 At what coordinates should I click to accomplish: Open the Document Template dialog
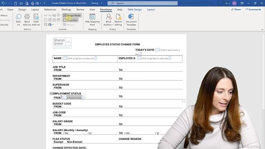131,20
